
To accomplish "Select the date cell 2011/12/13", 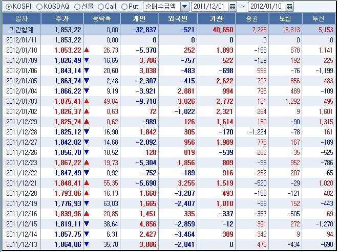I will coord(22,244).
